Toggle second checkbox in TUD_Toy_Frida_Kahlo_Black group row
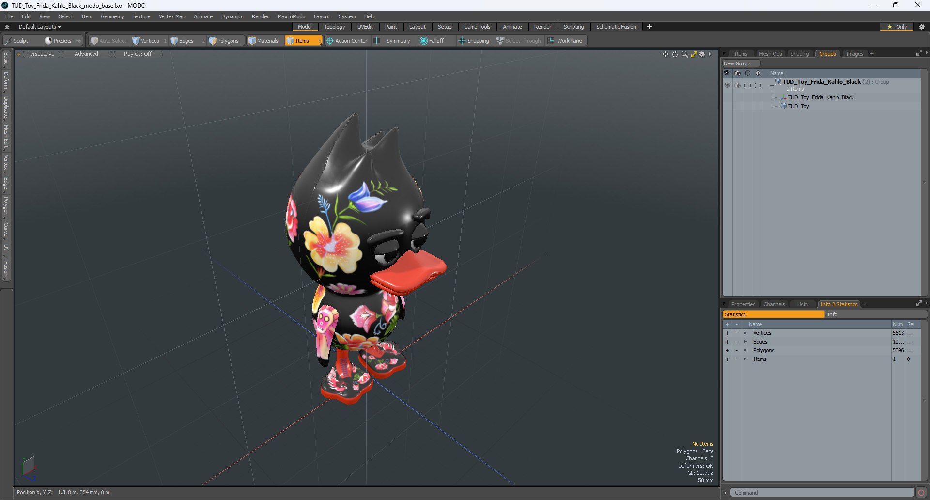 pos(758,85)
